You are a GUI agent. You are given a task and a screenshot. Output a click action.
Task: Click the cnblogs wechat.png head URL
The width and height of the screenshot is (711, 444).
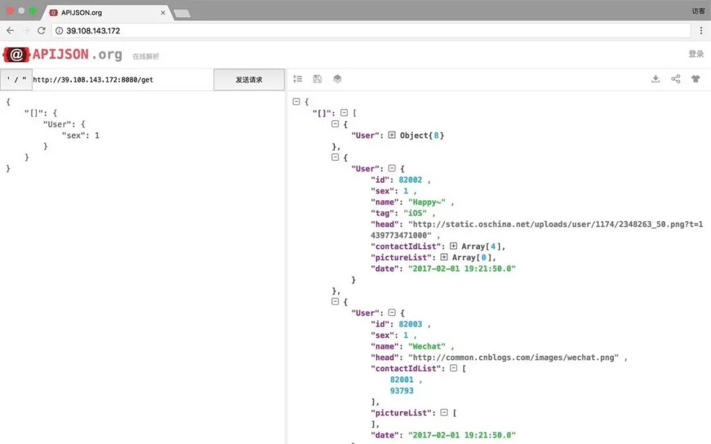click(513, 357)
